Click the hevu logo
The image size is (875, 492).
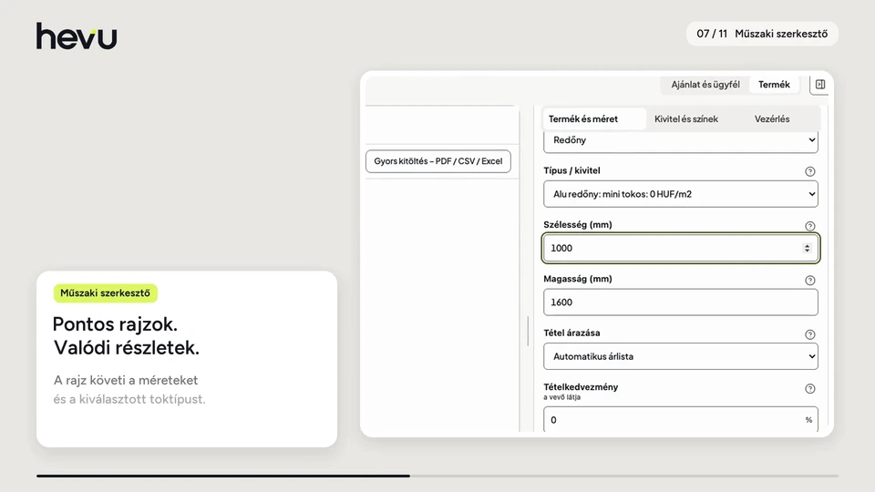[x=77, y=36]
